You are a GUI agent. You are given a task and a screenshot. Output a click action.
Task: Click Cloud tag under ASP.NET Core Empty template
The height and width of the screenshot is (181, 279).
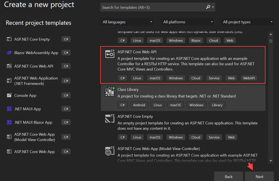coord(196,137)
